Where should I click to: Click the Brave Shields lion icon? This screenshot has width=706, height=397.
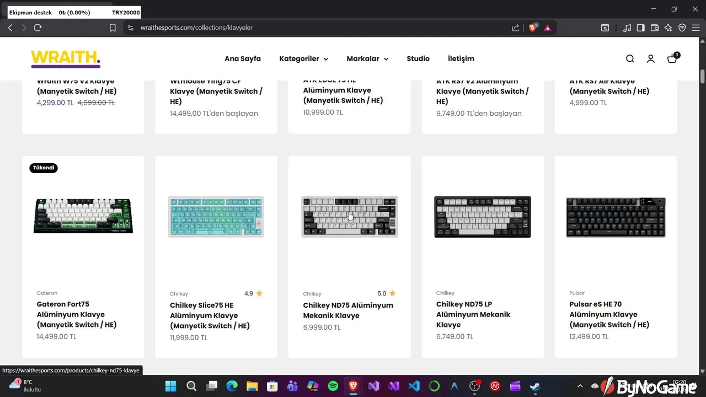point(533,28)
